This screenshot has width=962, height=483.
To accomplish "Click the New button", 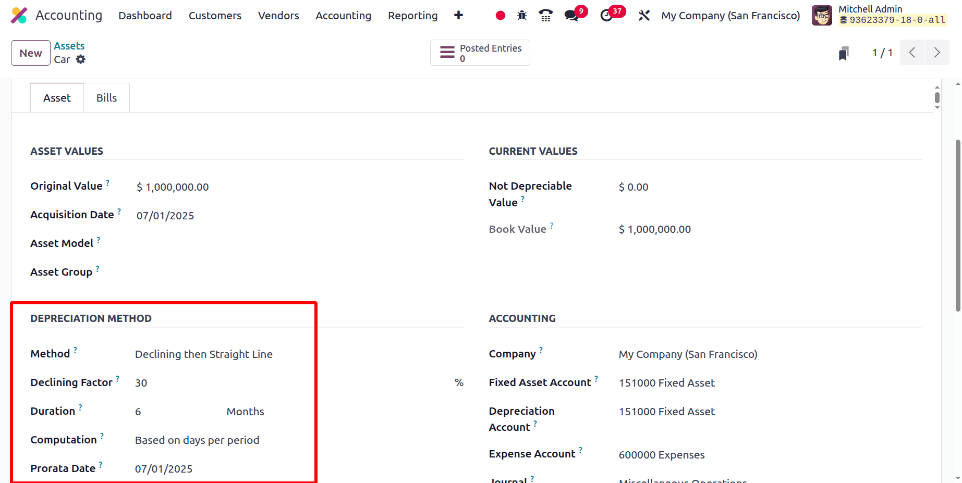I will coord(30,53).
